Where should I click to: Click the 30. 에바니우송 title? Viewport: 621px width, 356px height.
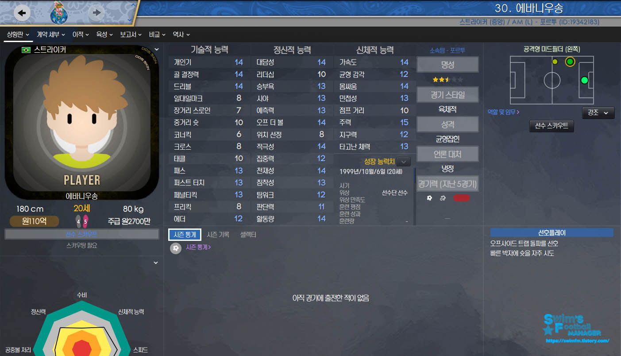(x=529, y=9)
